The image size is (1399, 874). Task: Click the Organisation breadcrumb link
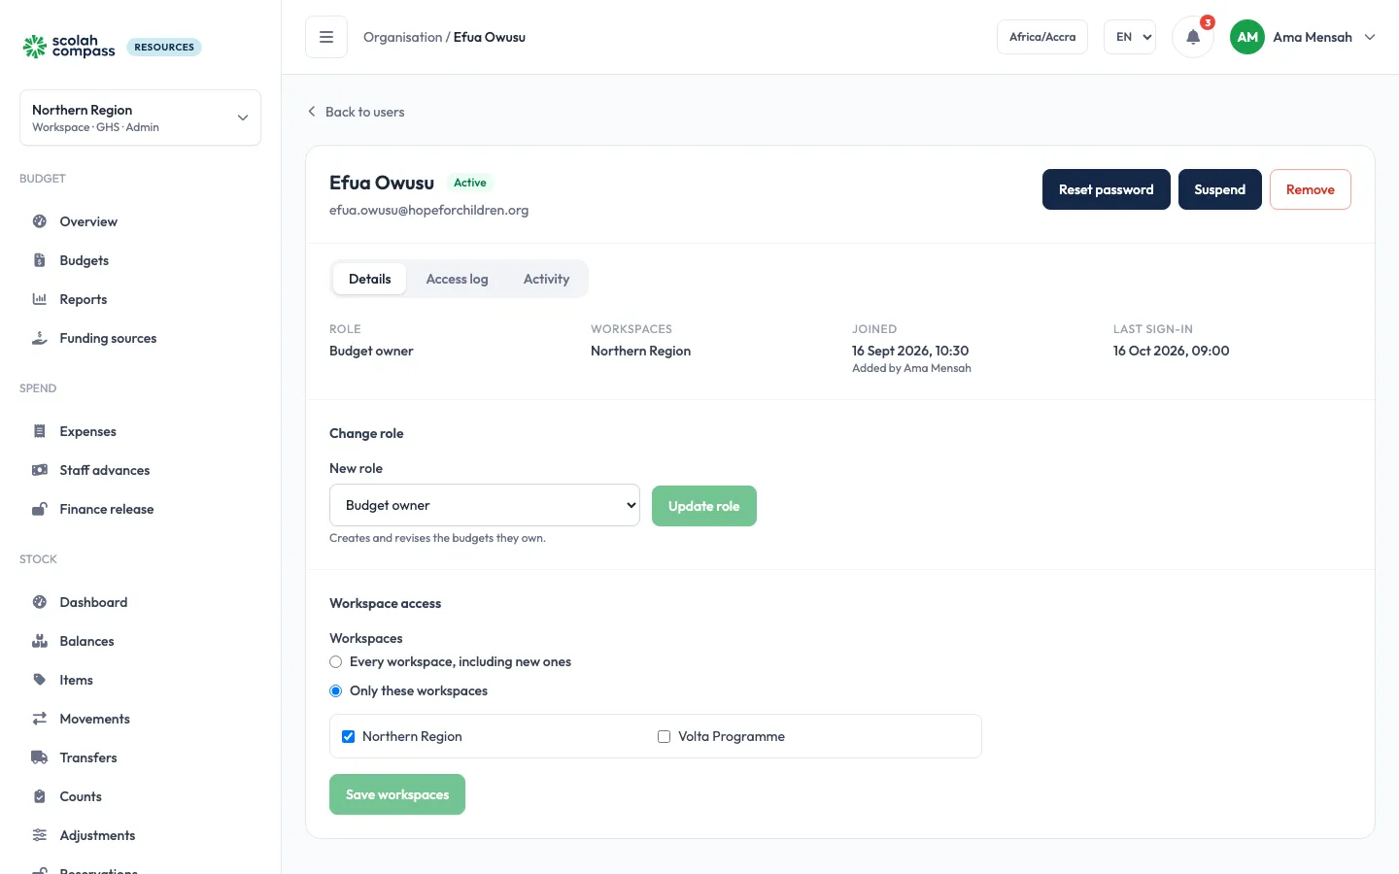pos(403,37)
